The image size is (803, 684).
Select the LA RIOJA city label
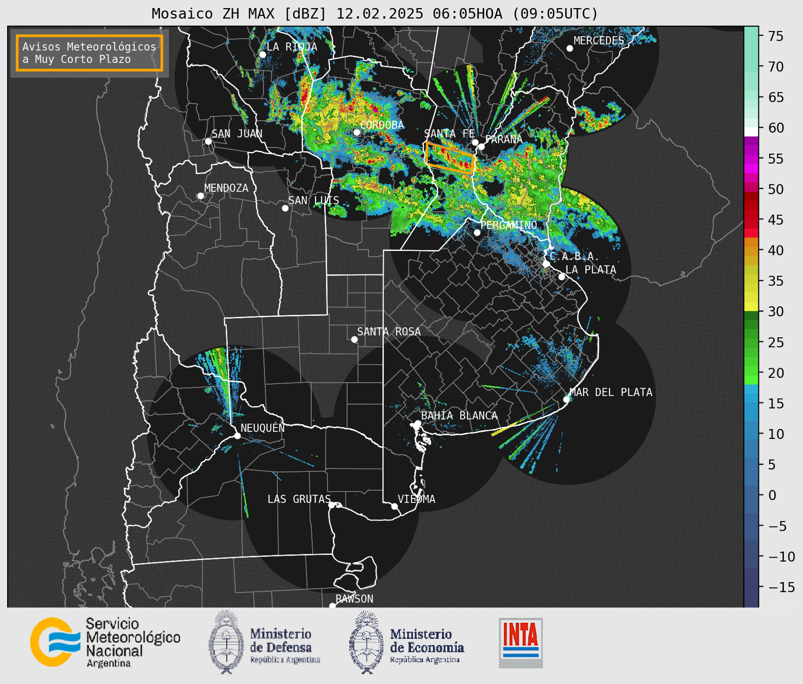click(292, 47)
